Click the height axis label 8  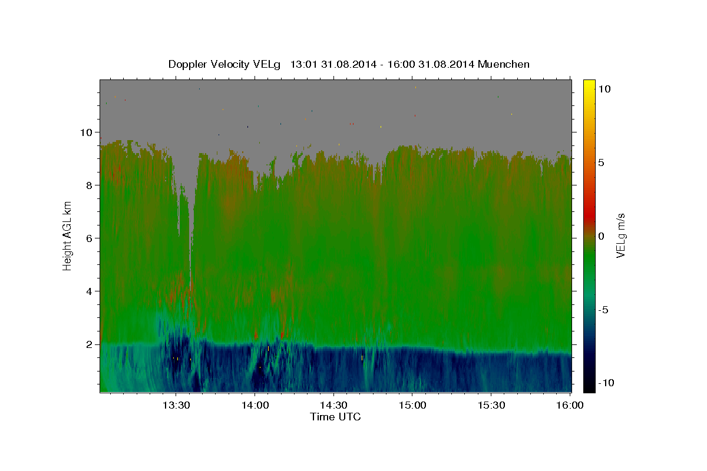click(91, 185)
